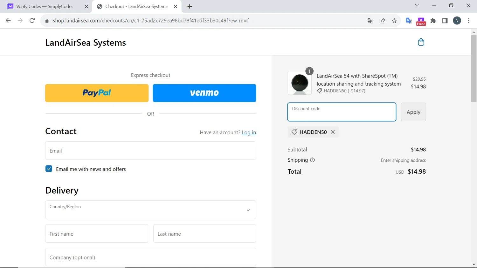This screenshot has height=268, width=477.
Task: Click the Apply discount button
Action: pos(413,112)
